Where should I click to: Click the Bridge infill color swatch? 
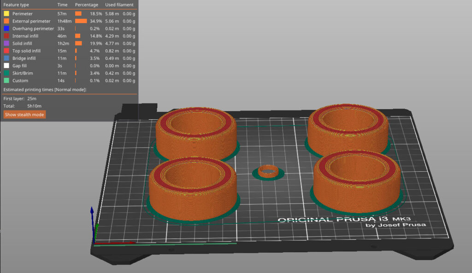[6, 58]
